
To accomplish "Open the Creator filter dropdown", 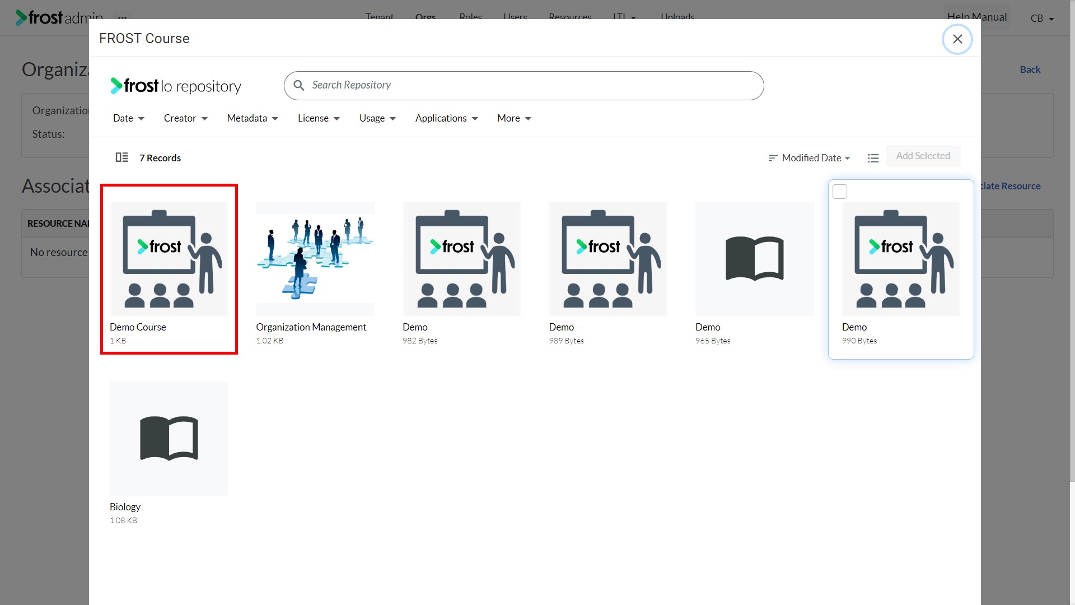I will click(186, 118).
